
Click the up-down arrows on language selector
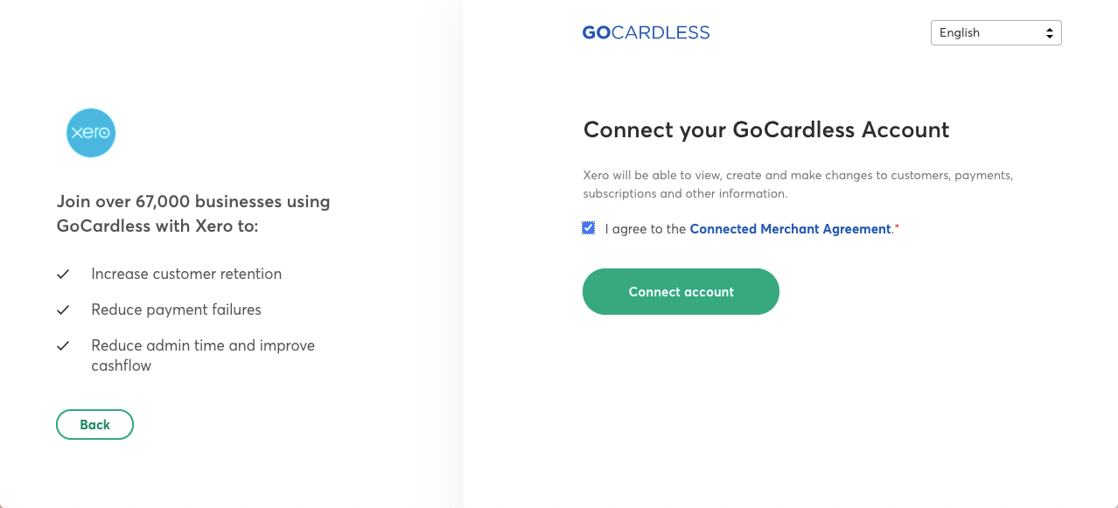[1050, 33]
